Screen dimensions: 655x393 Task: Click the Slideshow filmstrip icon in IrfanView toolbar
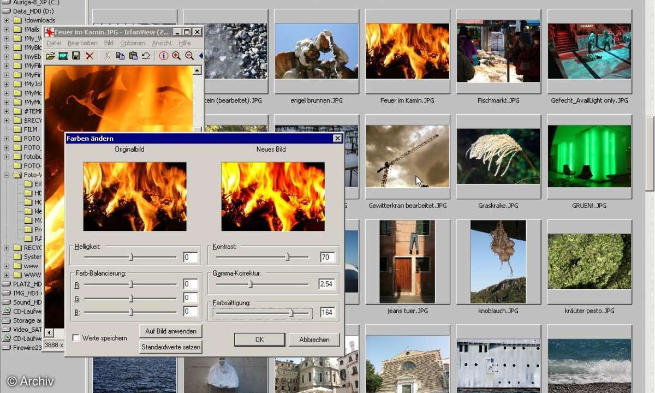click(x=63, y=56)
